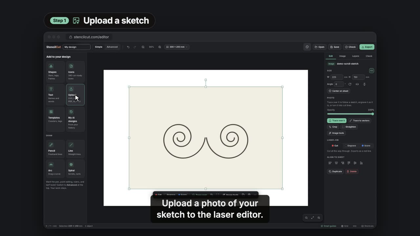This screenshot has height=236, width=420.
Task: Switch to the Layers tab
Action: coord(356,56)
